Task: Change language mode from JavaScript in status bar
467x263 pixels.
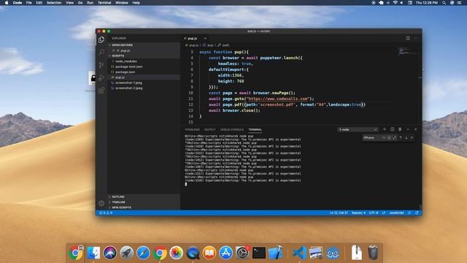Action: (x=396, y=213)
